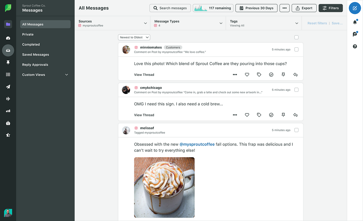The width and height of the screenshot is (363, 221).
Task: Open View Thread for the minniemakes comment
Action: coord(144,75)
